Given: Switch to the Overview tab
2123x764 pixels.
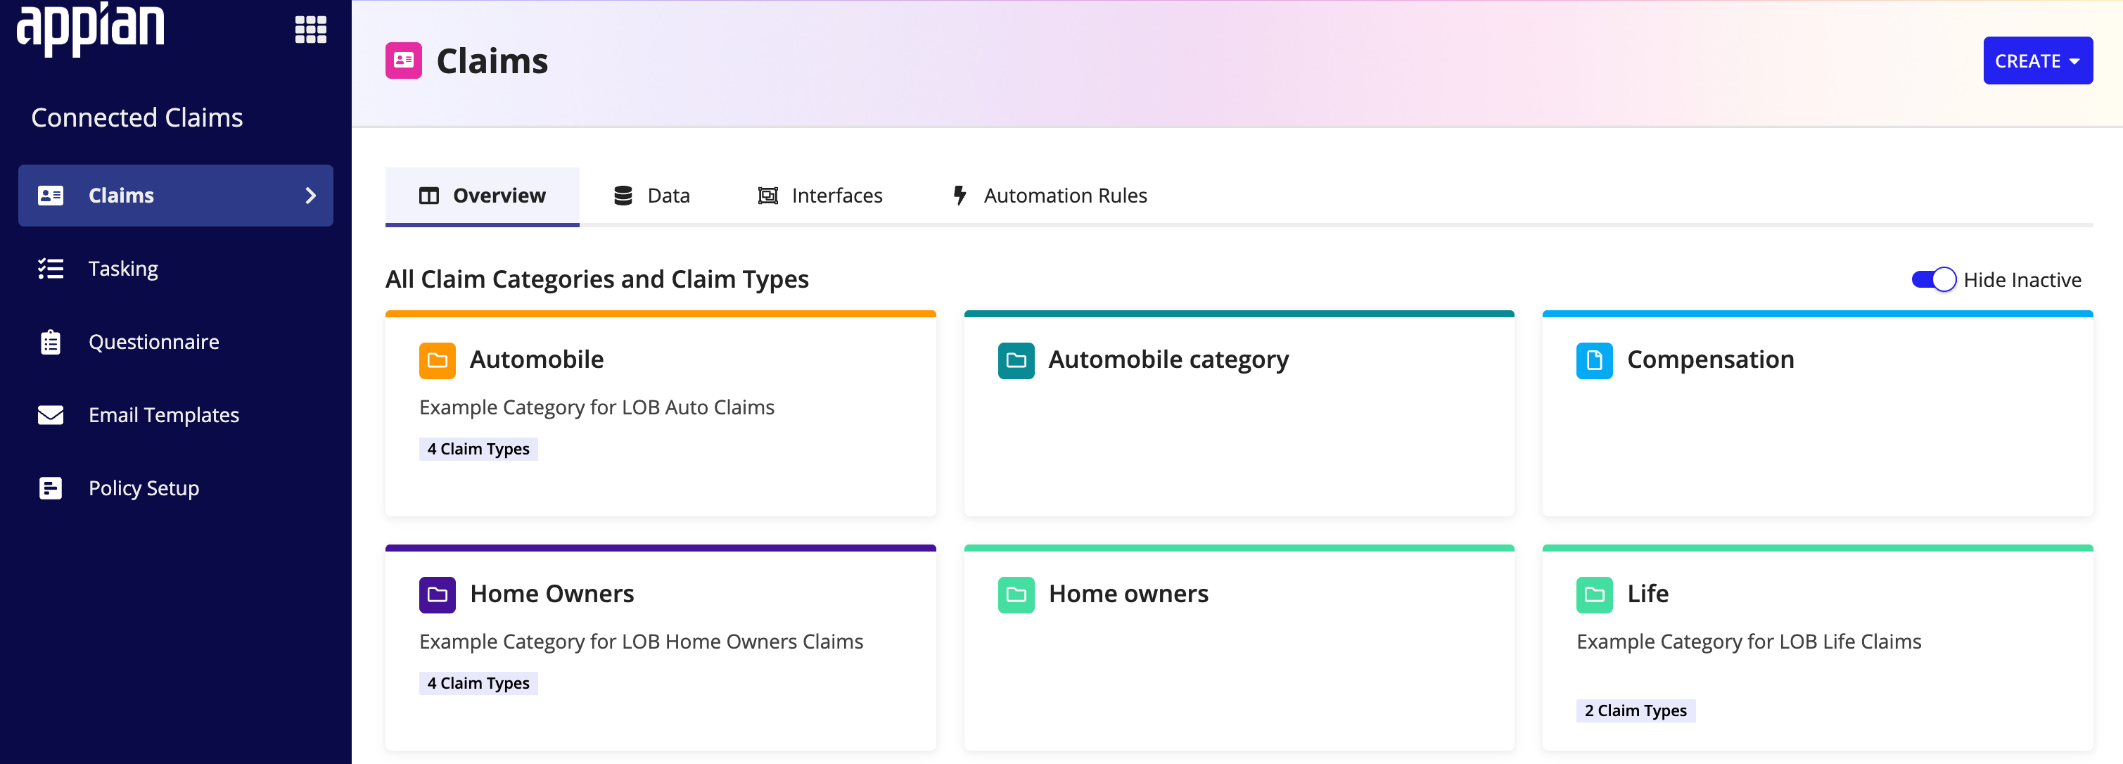Looking at the screenshot, I should 482,196.
